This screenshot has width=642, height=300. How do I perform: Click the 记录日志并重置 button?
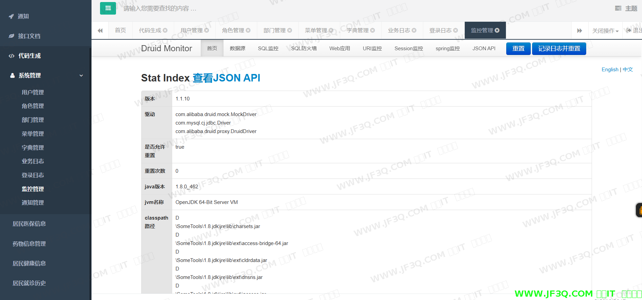pos(559,49)
